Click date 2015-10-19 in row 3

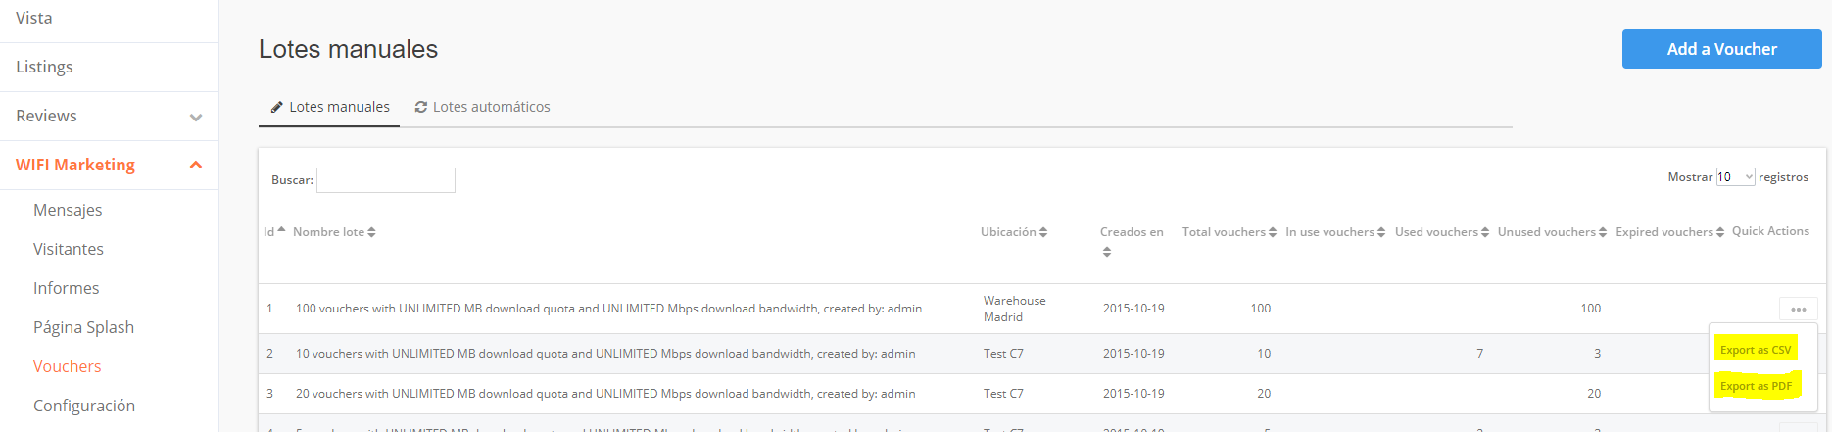click(x=1133, y=394)
